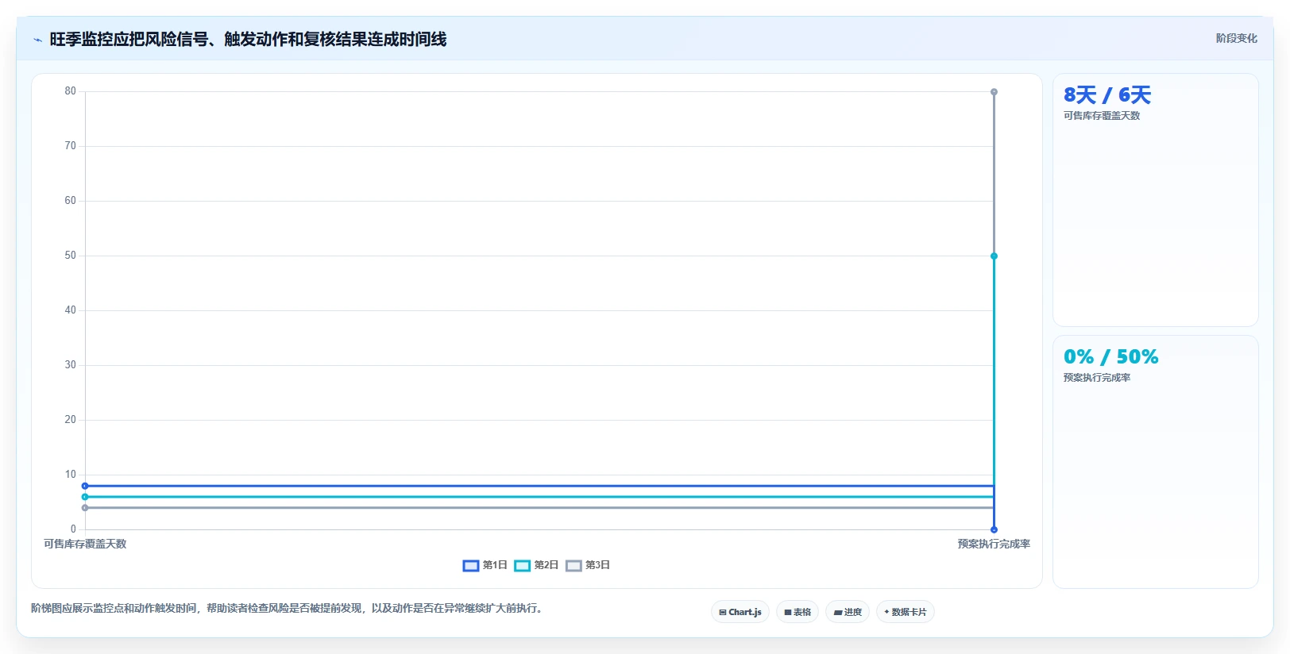Click the blue 第1日 starting point at 8

(x=85, y=486)
